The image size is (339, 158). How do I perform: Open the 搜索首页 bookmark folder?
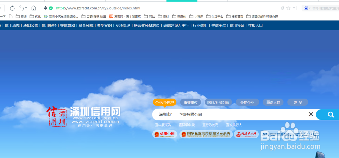[x=235, y=16]
